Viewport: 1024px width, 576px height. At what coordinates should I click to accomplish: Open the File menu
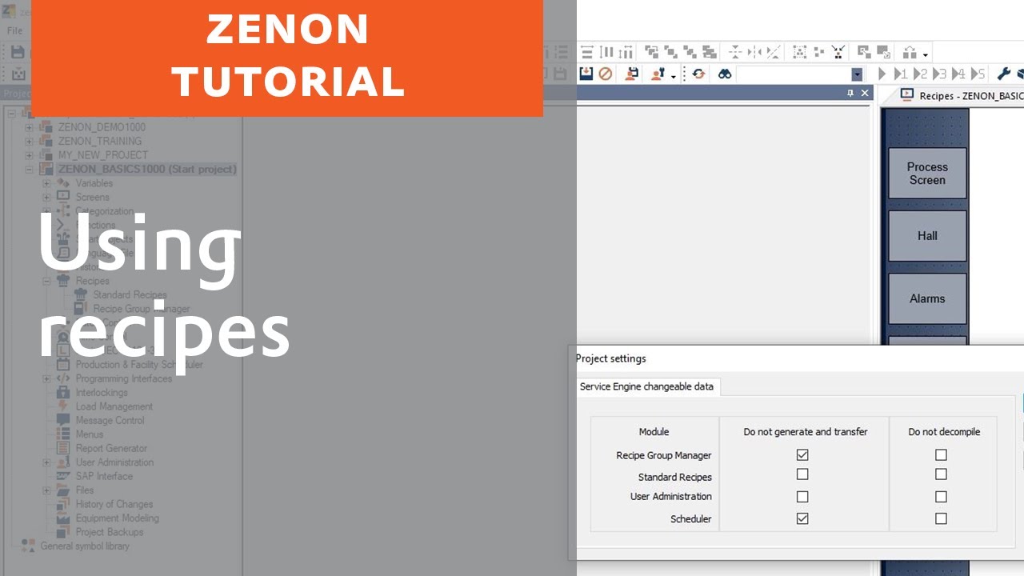tap(14, 30)
